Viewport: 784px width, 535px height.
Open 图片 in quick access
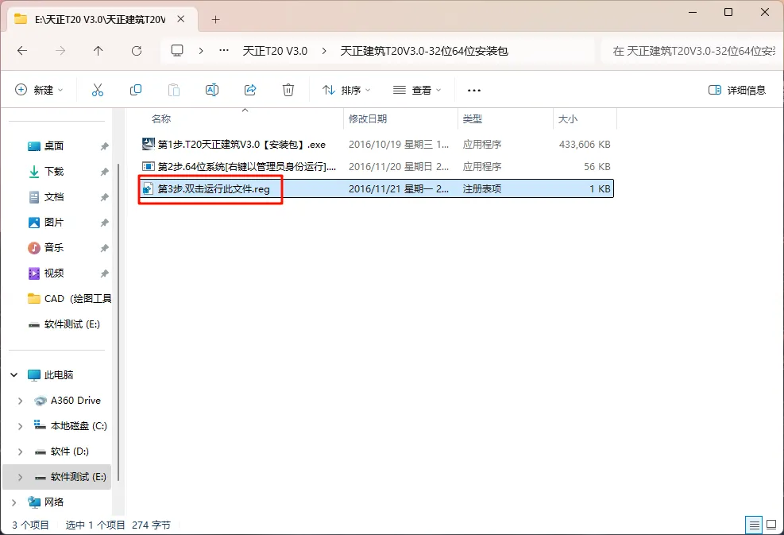coord(54,223)
